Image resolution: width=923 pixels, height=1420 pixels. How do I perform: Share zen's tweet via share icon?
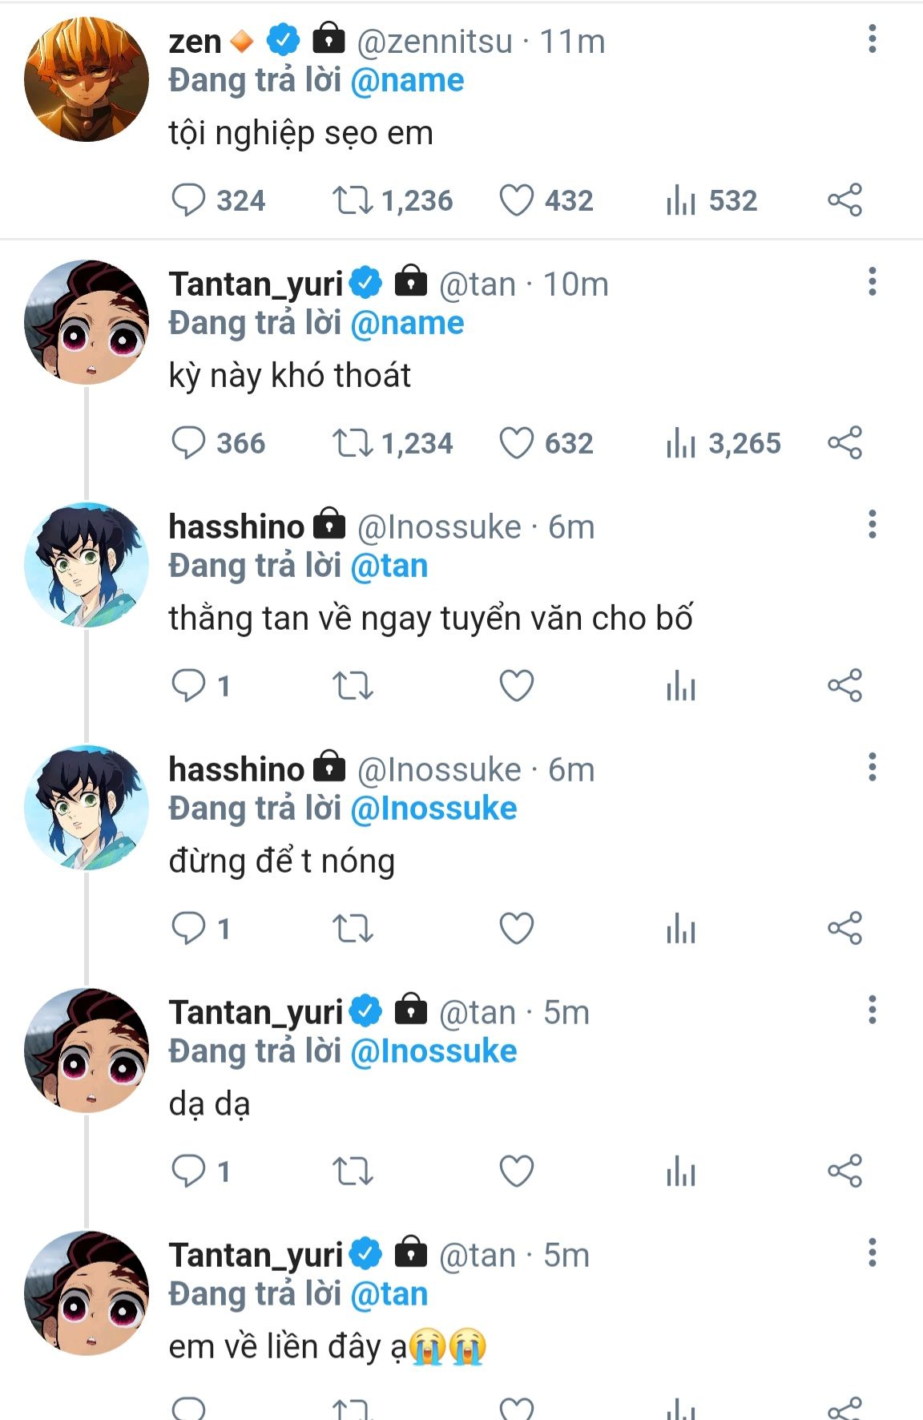tap(844, 200)
